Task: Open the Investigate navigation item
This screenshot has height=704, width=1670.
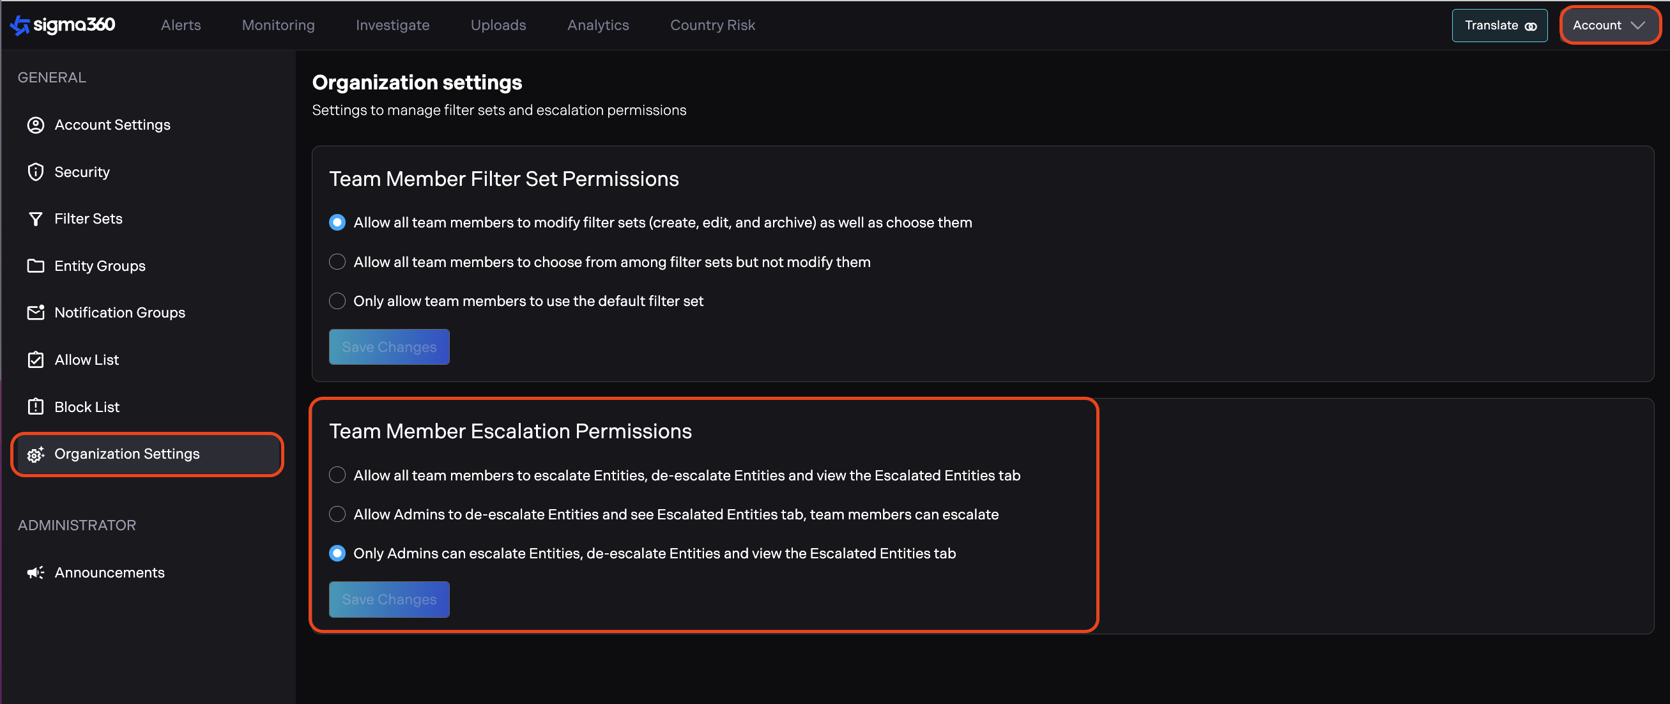Action: coord(392,26)
